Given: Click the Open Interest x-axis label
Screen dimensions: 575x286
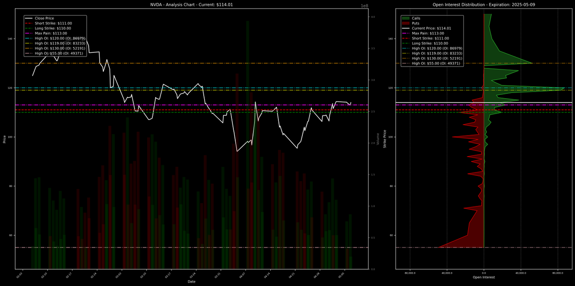Looking at the screenshot, I should 484,277.
